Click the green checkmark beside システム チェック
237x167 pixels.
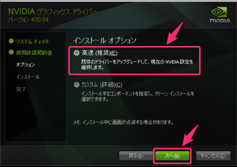click(11, 41)
